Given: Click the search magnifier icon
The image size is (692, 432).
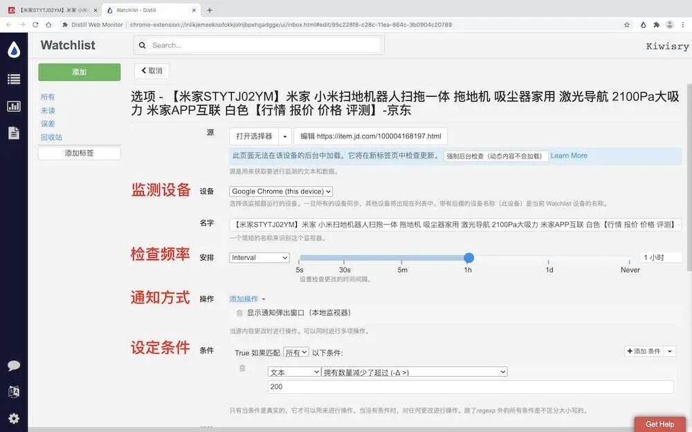Looking at the screenshot, I should pyautogui.click(x=142, y=45).
